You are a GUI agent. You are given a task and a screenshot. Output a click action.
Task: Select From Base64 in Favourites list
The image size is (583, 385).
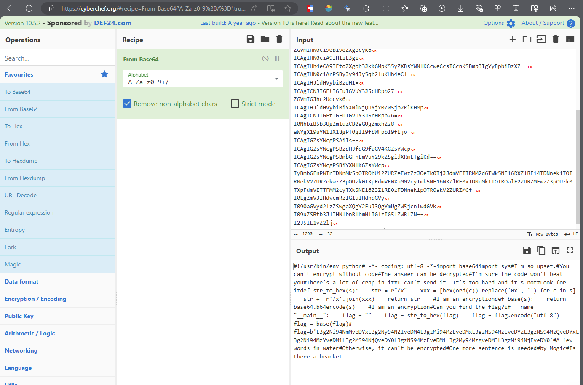pos(58,109)
